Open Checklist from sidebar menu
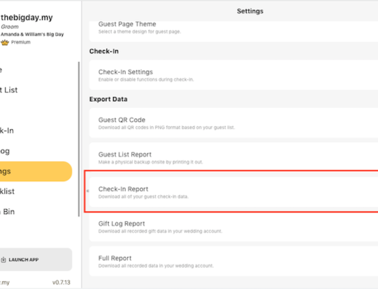Screen dimensions: 378x289 (x=8, y=192)
